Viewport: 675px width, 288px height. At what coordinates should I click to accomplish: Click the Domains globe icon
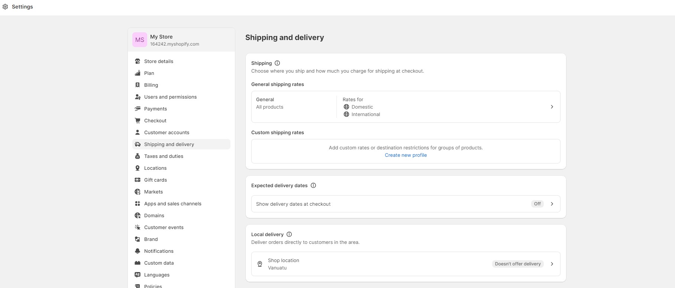tap(138, 215)
